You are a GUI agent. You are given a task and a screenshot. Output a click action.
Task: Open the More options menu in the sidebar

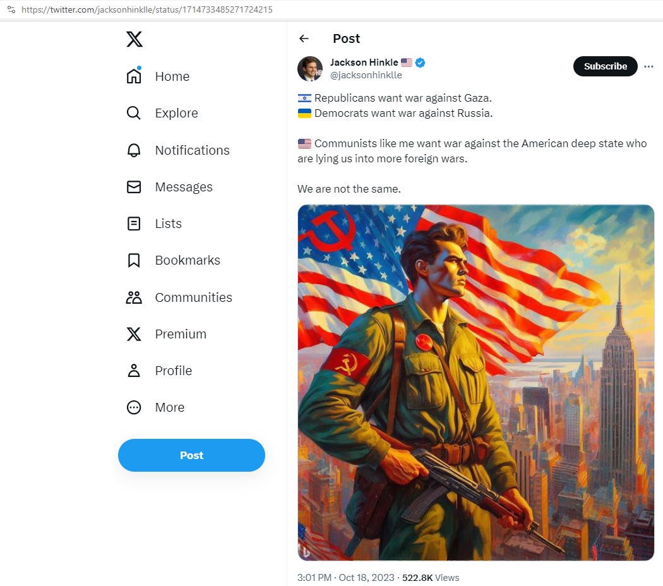[169, 407]
